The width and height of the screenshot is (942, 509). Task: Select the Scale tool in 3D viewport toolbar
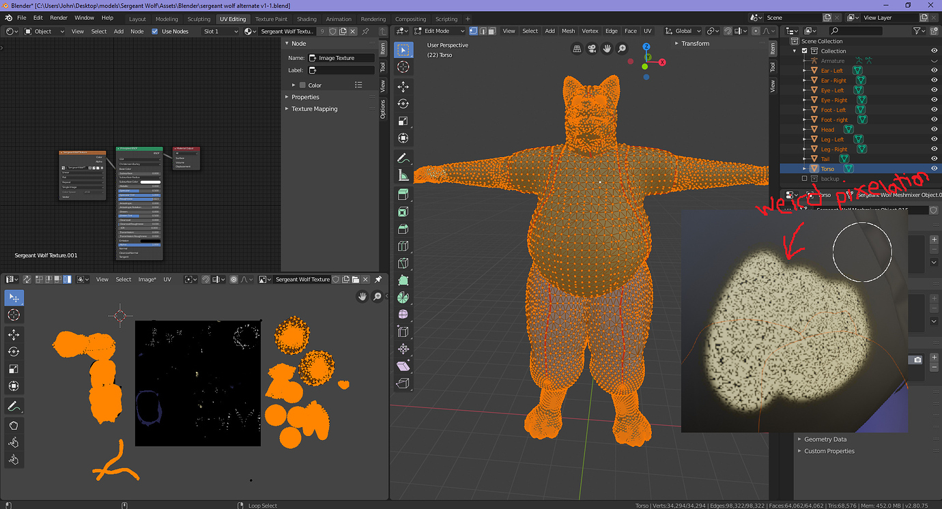[x=403, y=121]
